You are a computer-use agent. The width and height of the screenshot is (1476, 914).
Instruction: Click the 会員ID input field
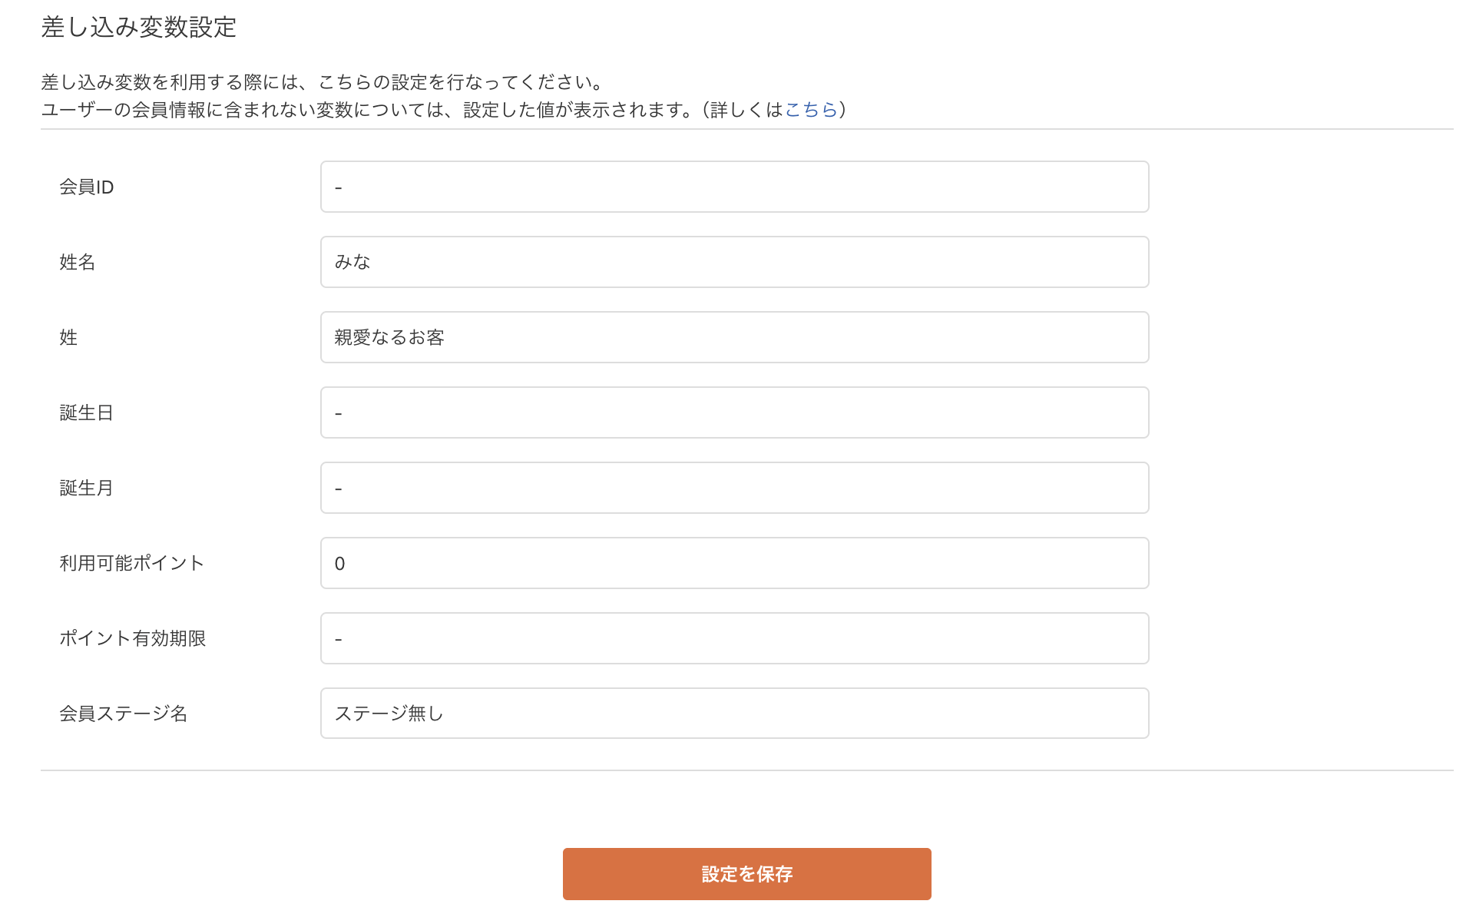(734, 187)
